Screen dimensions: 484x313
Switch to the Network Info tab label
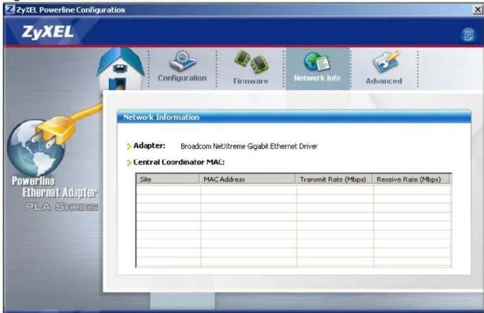pyautogui.click(x=317, y=78)
